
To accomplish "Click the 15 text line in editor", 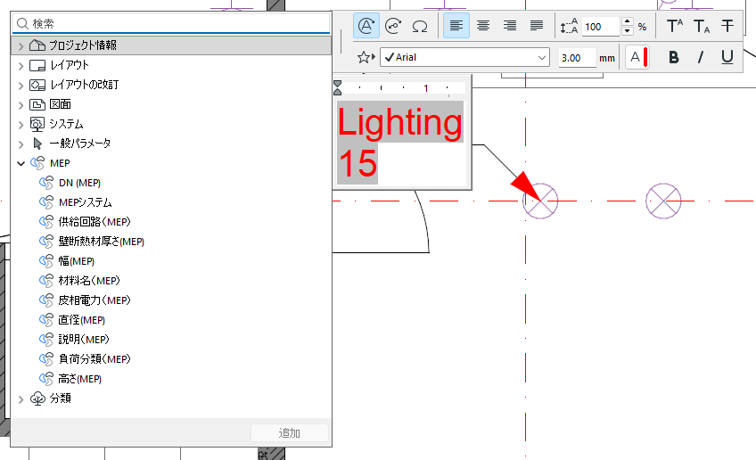I will (357, 164).
